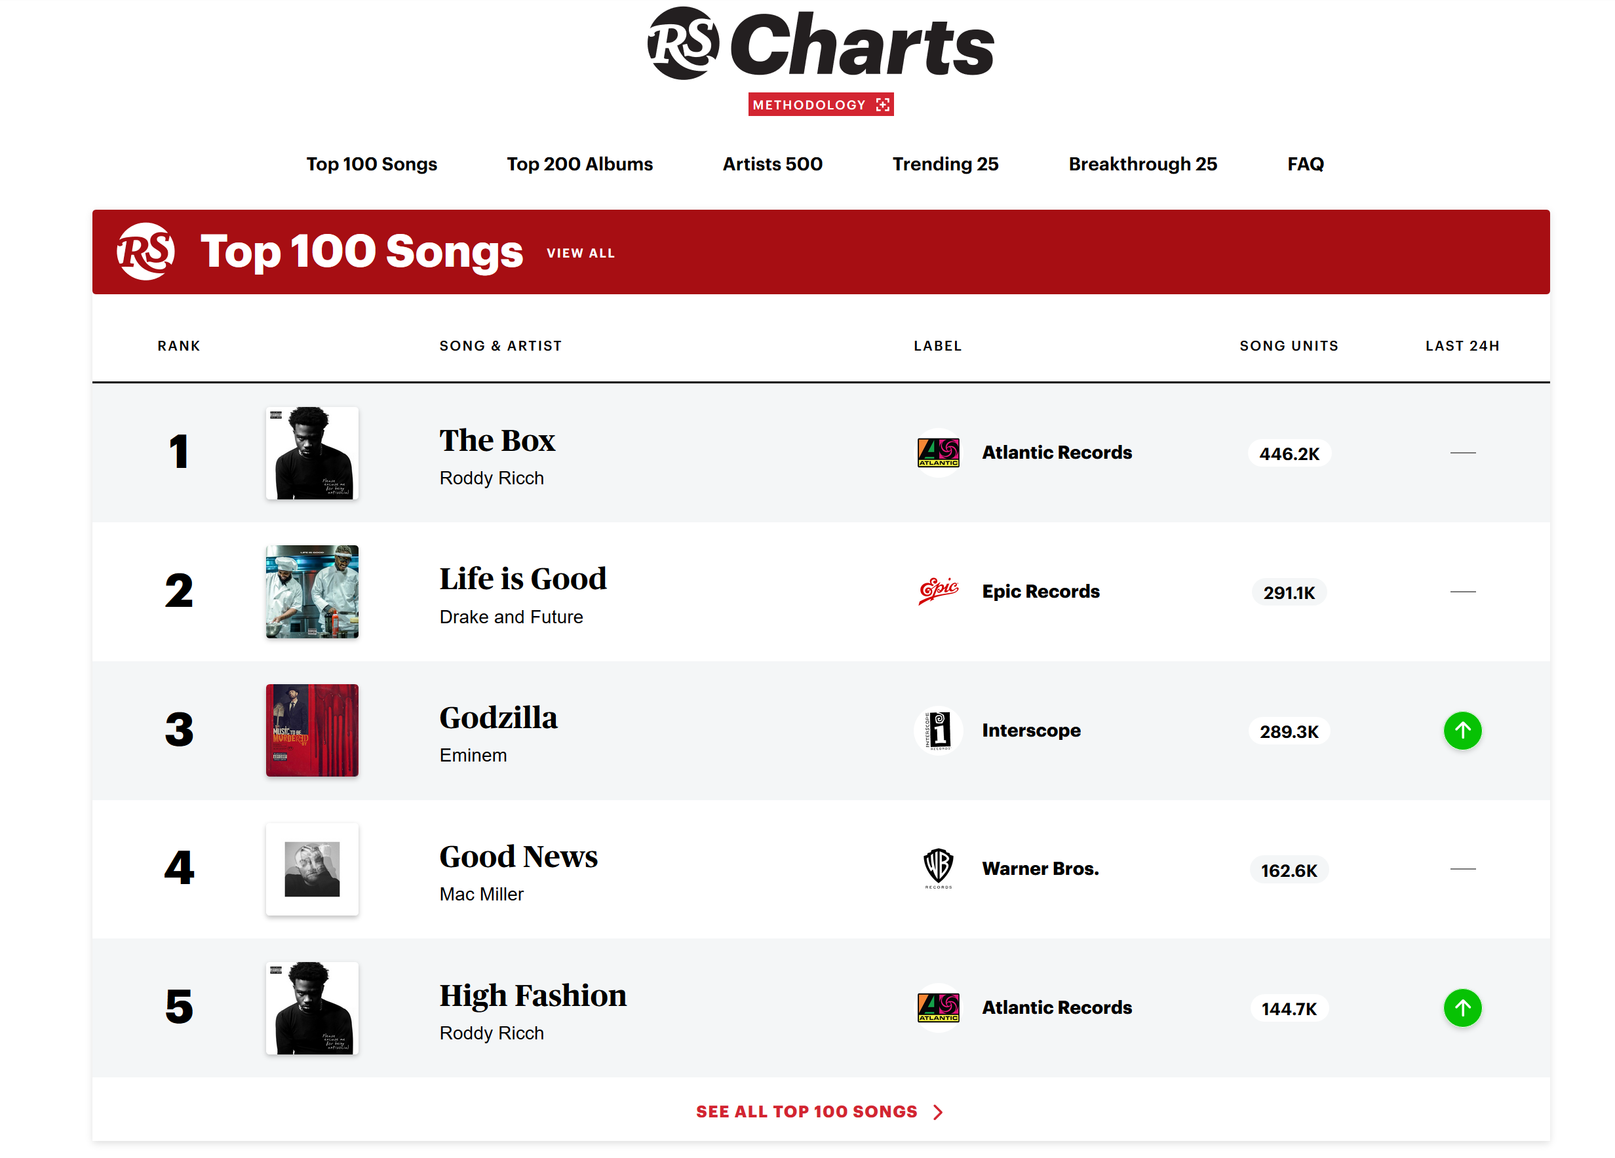
Task: Open the song Life is Good
Action: coord(522,578)
